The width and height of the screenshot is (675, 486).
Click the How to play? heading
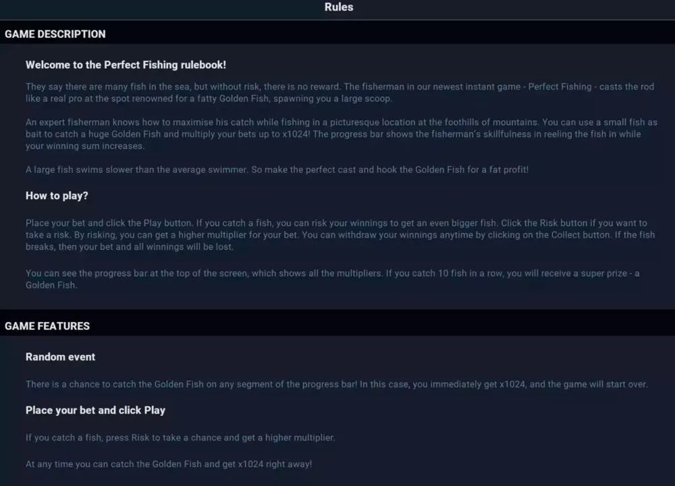pos(57,196)
